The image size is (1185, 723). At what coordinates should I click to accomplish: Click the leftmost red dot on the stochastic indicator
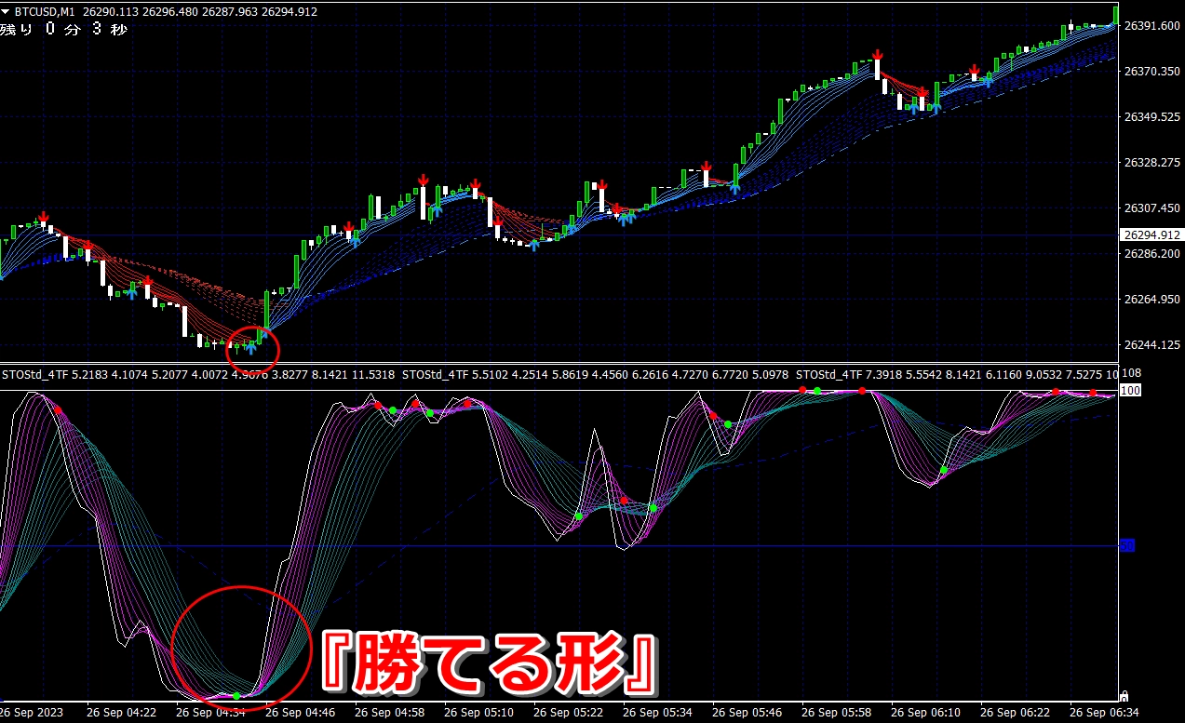(58, 410)
